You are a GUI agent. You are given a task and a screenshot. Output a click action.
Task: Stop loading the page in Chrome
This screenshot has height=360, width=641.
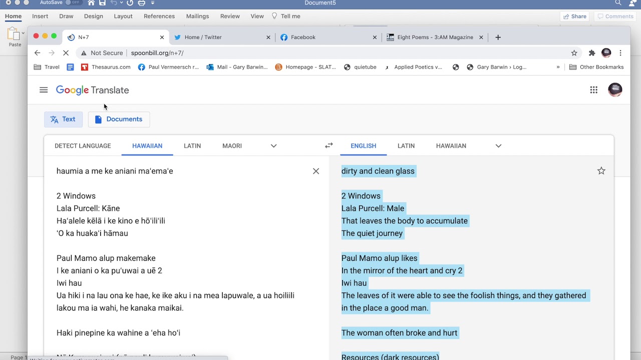pyautogui.click(x=66, y=53)
